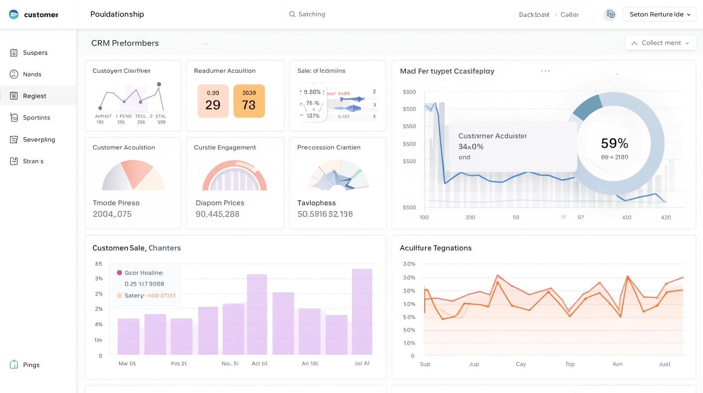
Task: Select the orange tile showing 73
Action: click(249, 101)
